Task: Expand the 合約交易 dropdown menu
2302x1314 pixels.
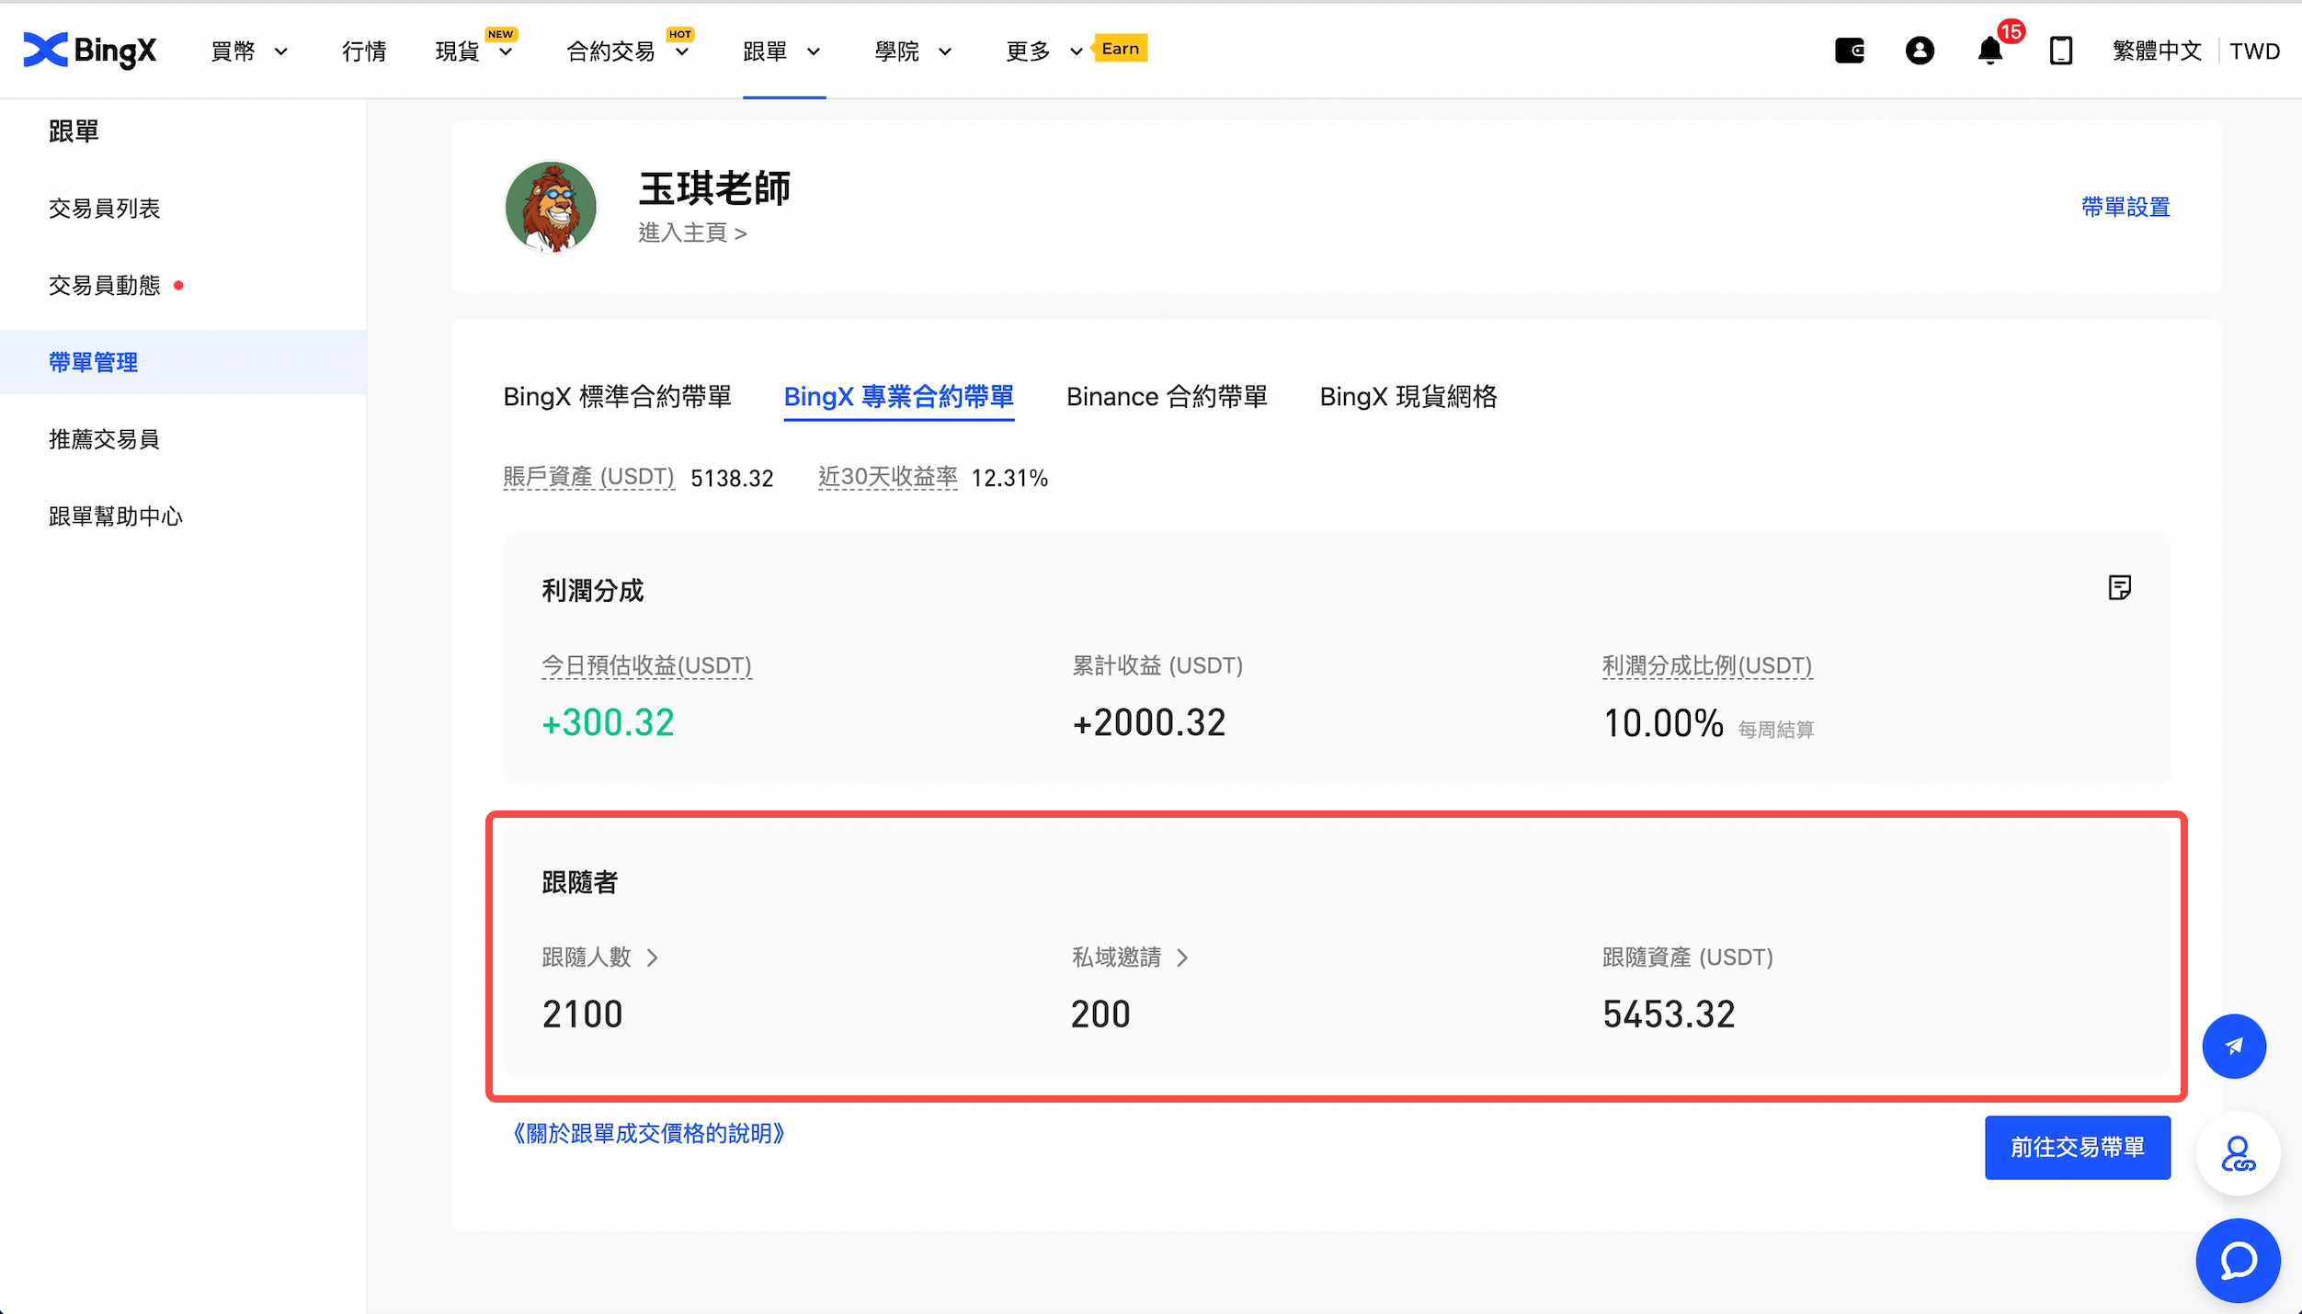Action: click(627, 51)
